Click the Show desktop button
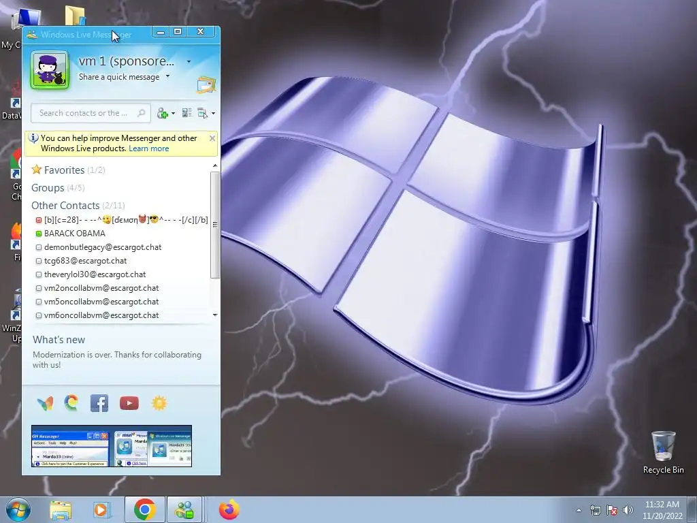The height and width of the screenshot is (523, 697). [692, 509]
